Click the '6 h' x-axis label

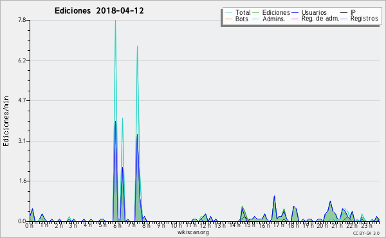(117, 226)
